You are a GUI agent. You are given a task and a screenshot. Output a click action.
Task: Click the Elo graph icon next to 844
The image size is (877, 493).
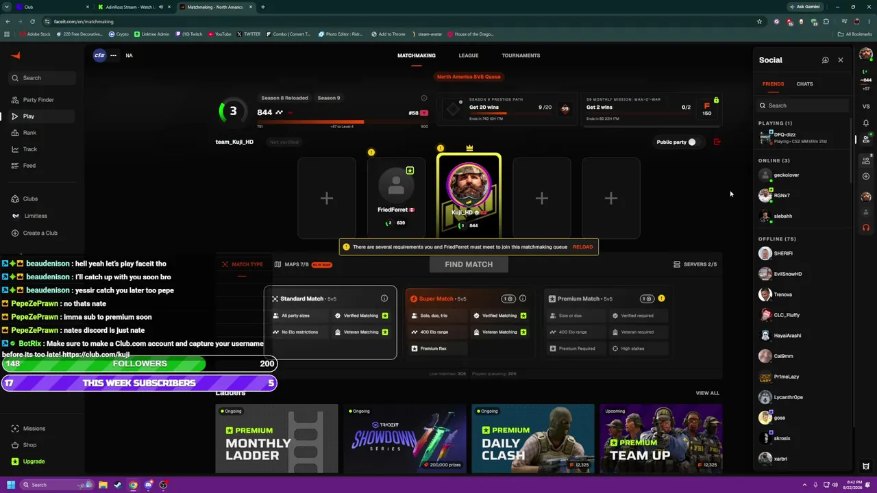click(279, 112)
